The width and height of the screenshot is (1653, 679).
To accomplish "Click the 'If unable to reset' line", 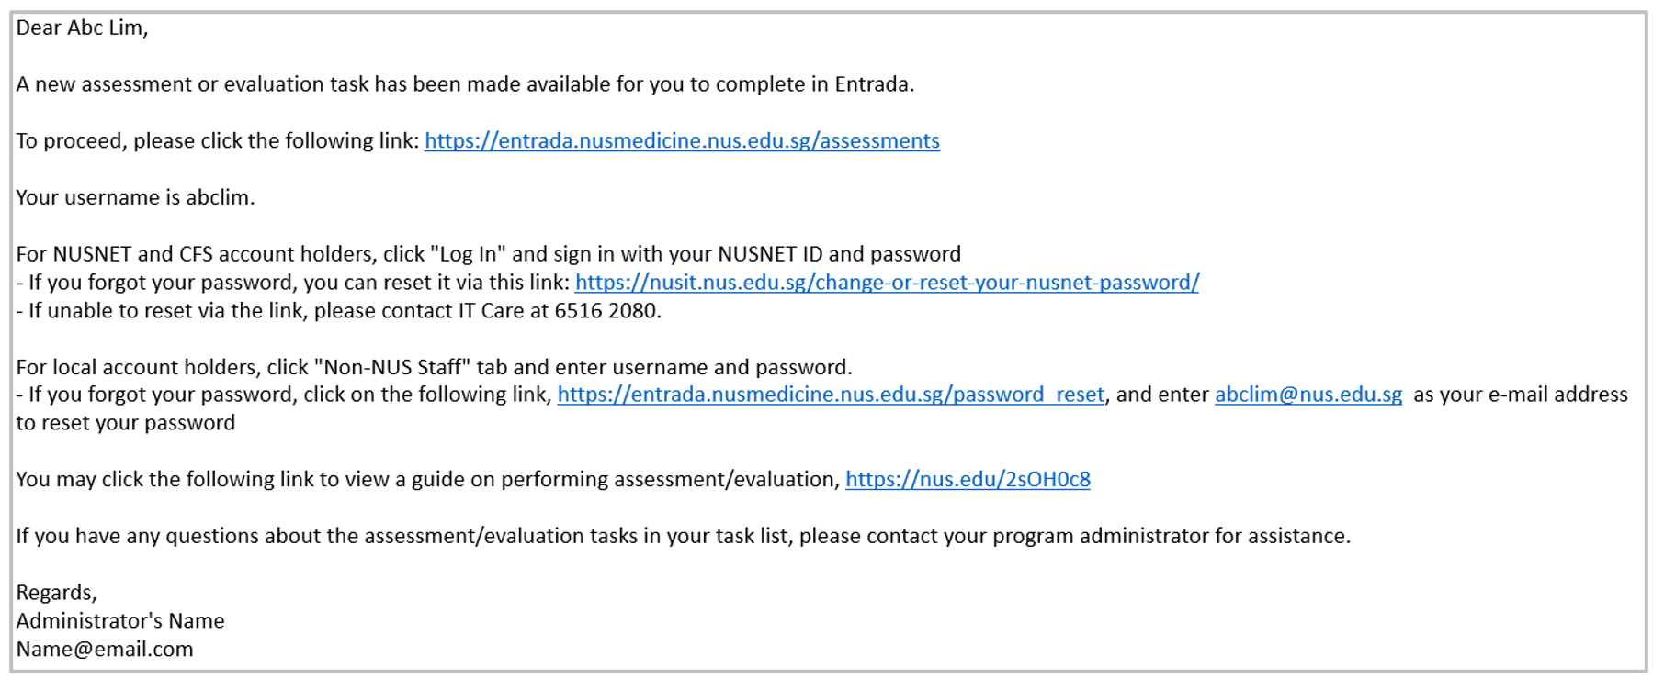I will click(338, 310).
